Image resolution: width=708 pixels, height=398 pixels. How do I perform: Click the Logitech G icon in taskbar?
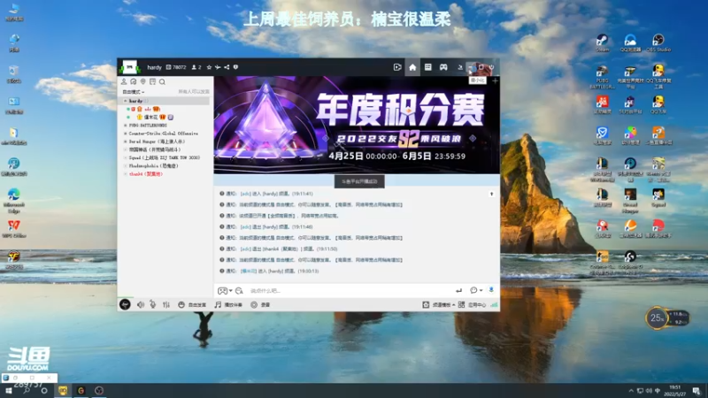pyautogui.click(x=81, y=391)
